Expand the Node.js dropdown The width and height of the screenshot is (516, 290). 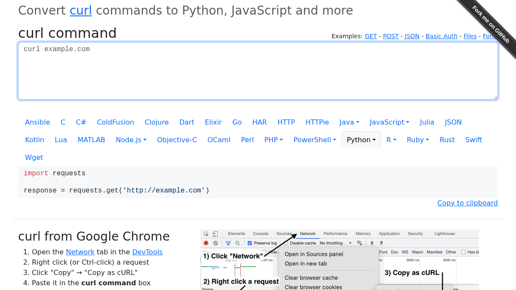click(131, 140)
